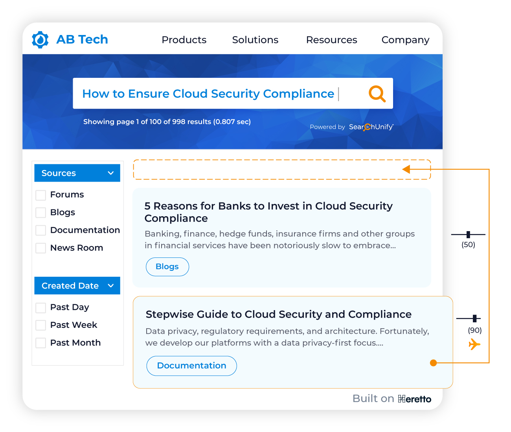Click the 'Showing page 1 of 100' results text

coord(167,121)
